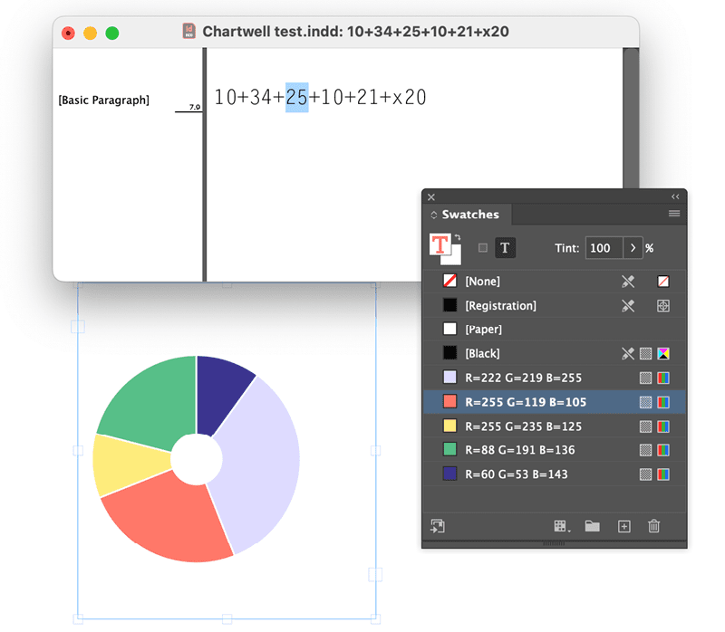Click the New Swatch plus icon
725x632 pixels.
click(x=623, y=526)
